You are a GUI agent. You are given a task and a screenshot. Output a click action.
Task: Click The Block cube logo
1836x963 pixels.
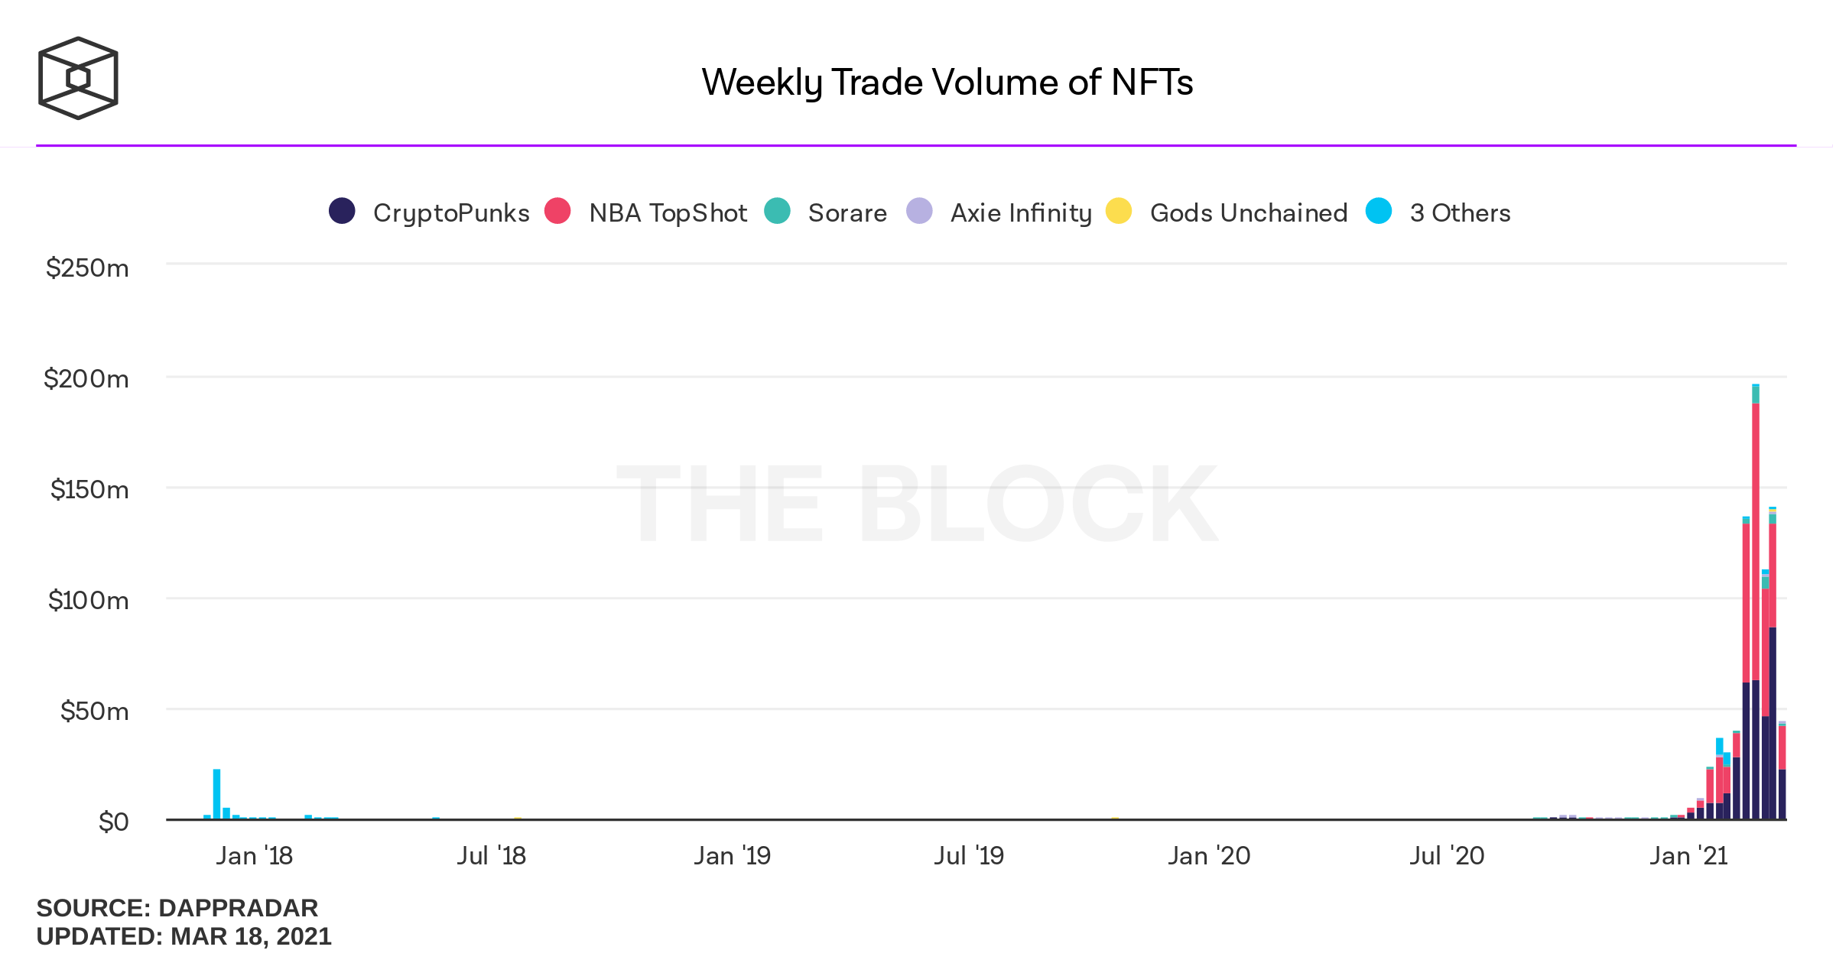(x=78, y=78)
